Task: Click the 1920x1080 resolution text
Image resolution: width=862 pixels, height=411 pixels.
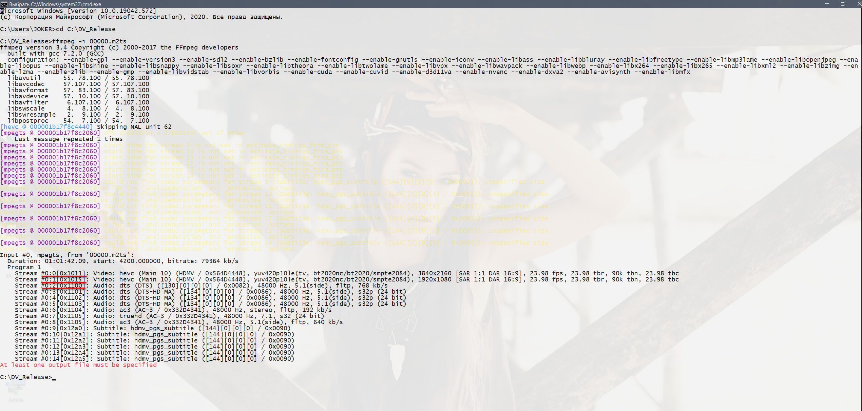Action: pos(435,279)
